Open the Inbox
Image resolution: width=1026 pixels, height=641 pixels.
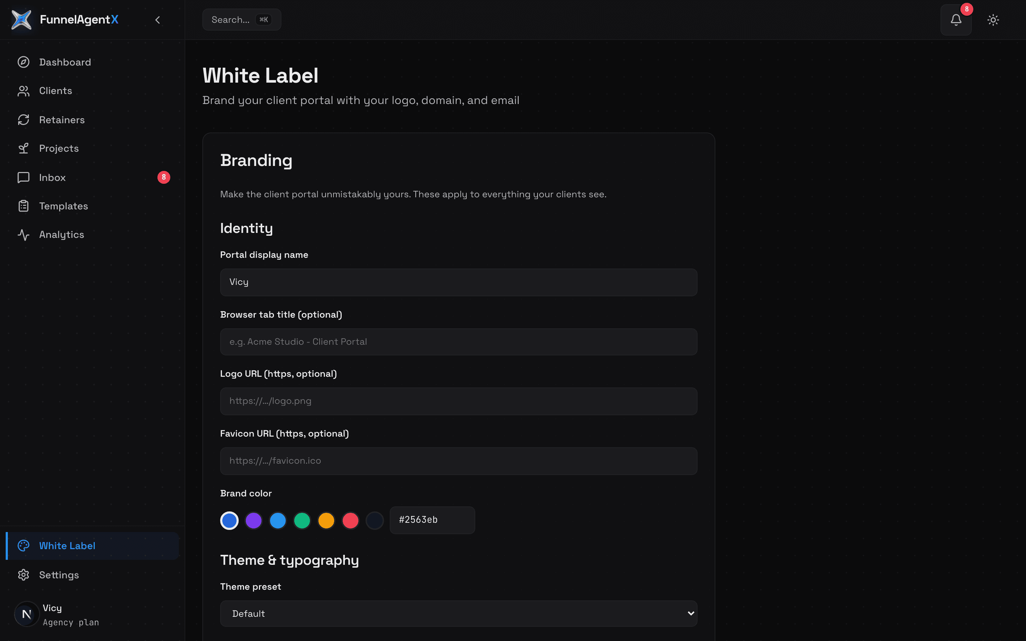coord(92,177)
